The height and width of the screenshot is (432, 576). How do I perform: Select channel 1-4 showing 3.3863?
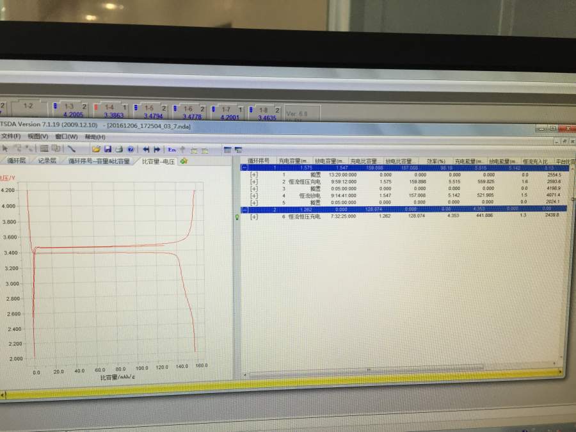point(111,111)
